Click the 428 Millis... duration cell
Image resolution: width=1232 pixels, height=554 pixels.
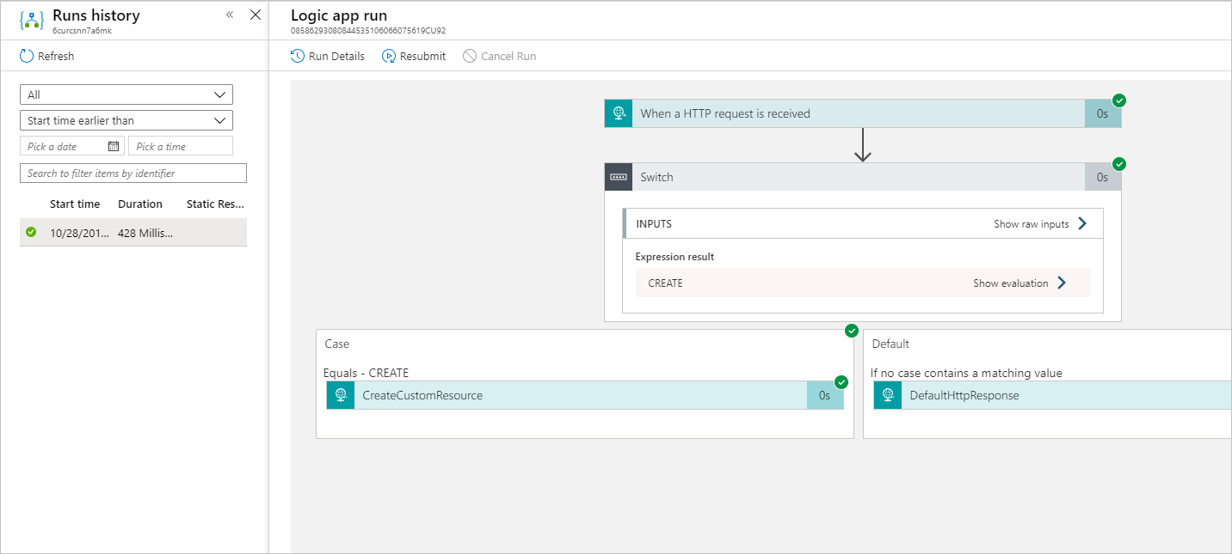145,233
